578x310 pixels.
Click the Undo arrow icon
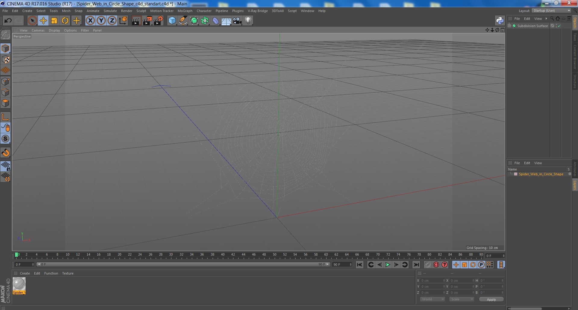(x=8, y=21)
